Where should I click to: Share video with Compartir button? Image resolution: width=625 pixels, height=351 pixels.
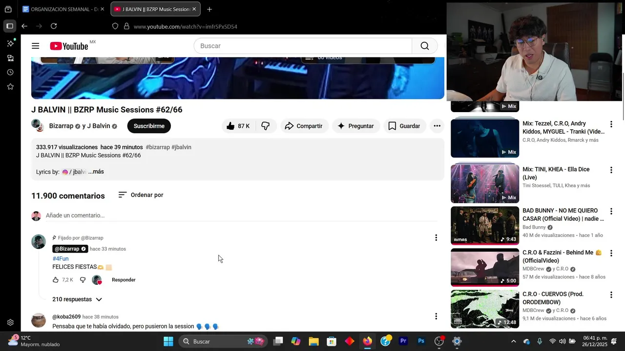(x=304, y=126)
